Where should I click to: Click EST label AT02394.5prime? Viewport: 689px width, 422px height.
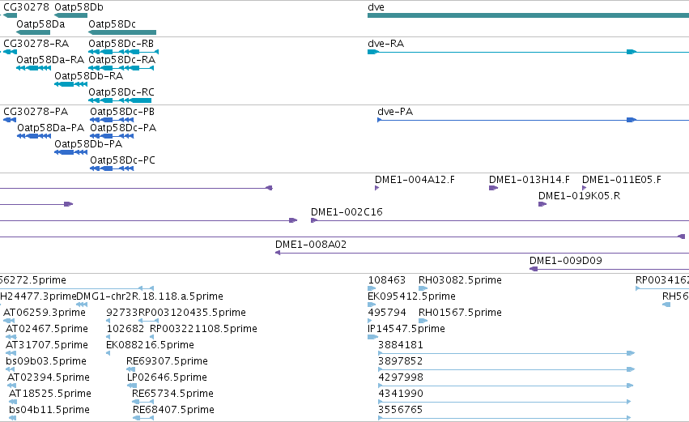(49, 377)
